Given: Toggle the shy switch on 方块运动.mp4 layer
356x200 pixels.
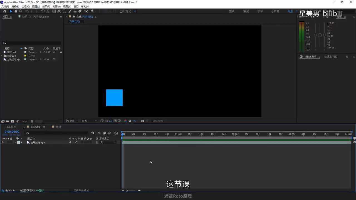Looking at the screenshot, I should click(70, 142).
